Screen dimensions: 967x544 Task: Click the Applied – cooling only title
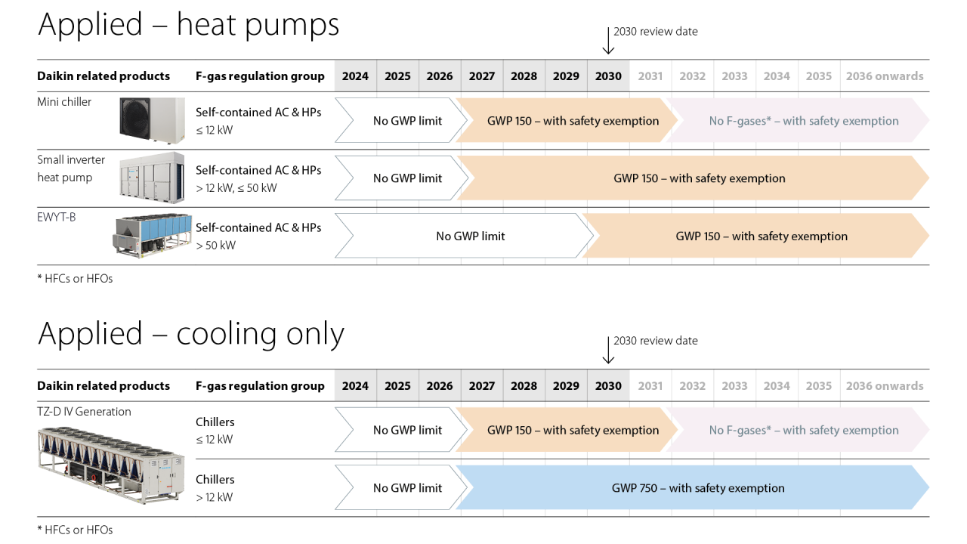pos(190,334)
